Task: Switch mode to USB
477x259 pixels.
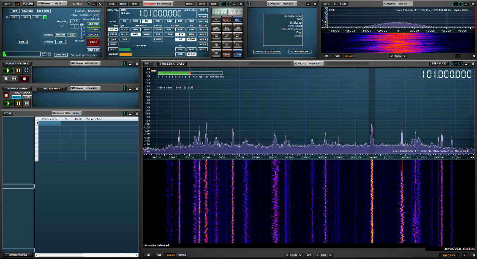Action: [192, 21]
